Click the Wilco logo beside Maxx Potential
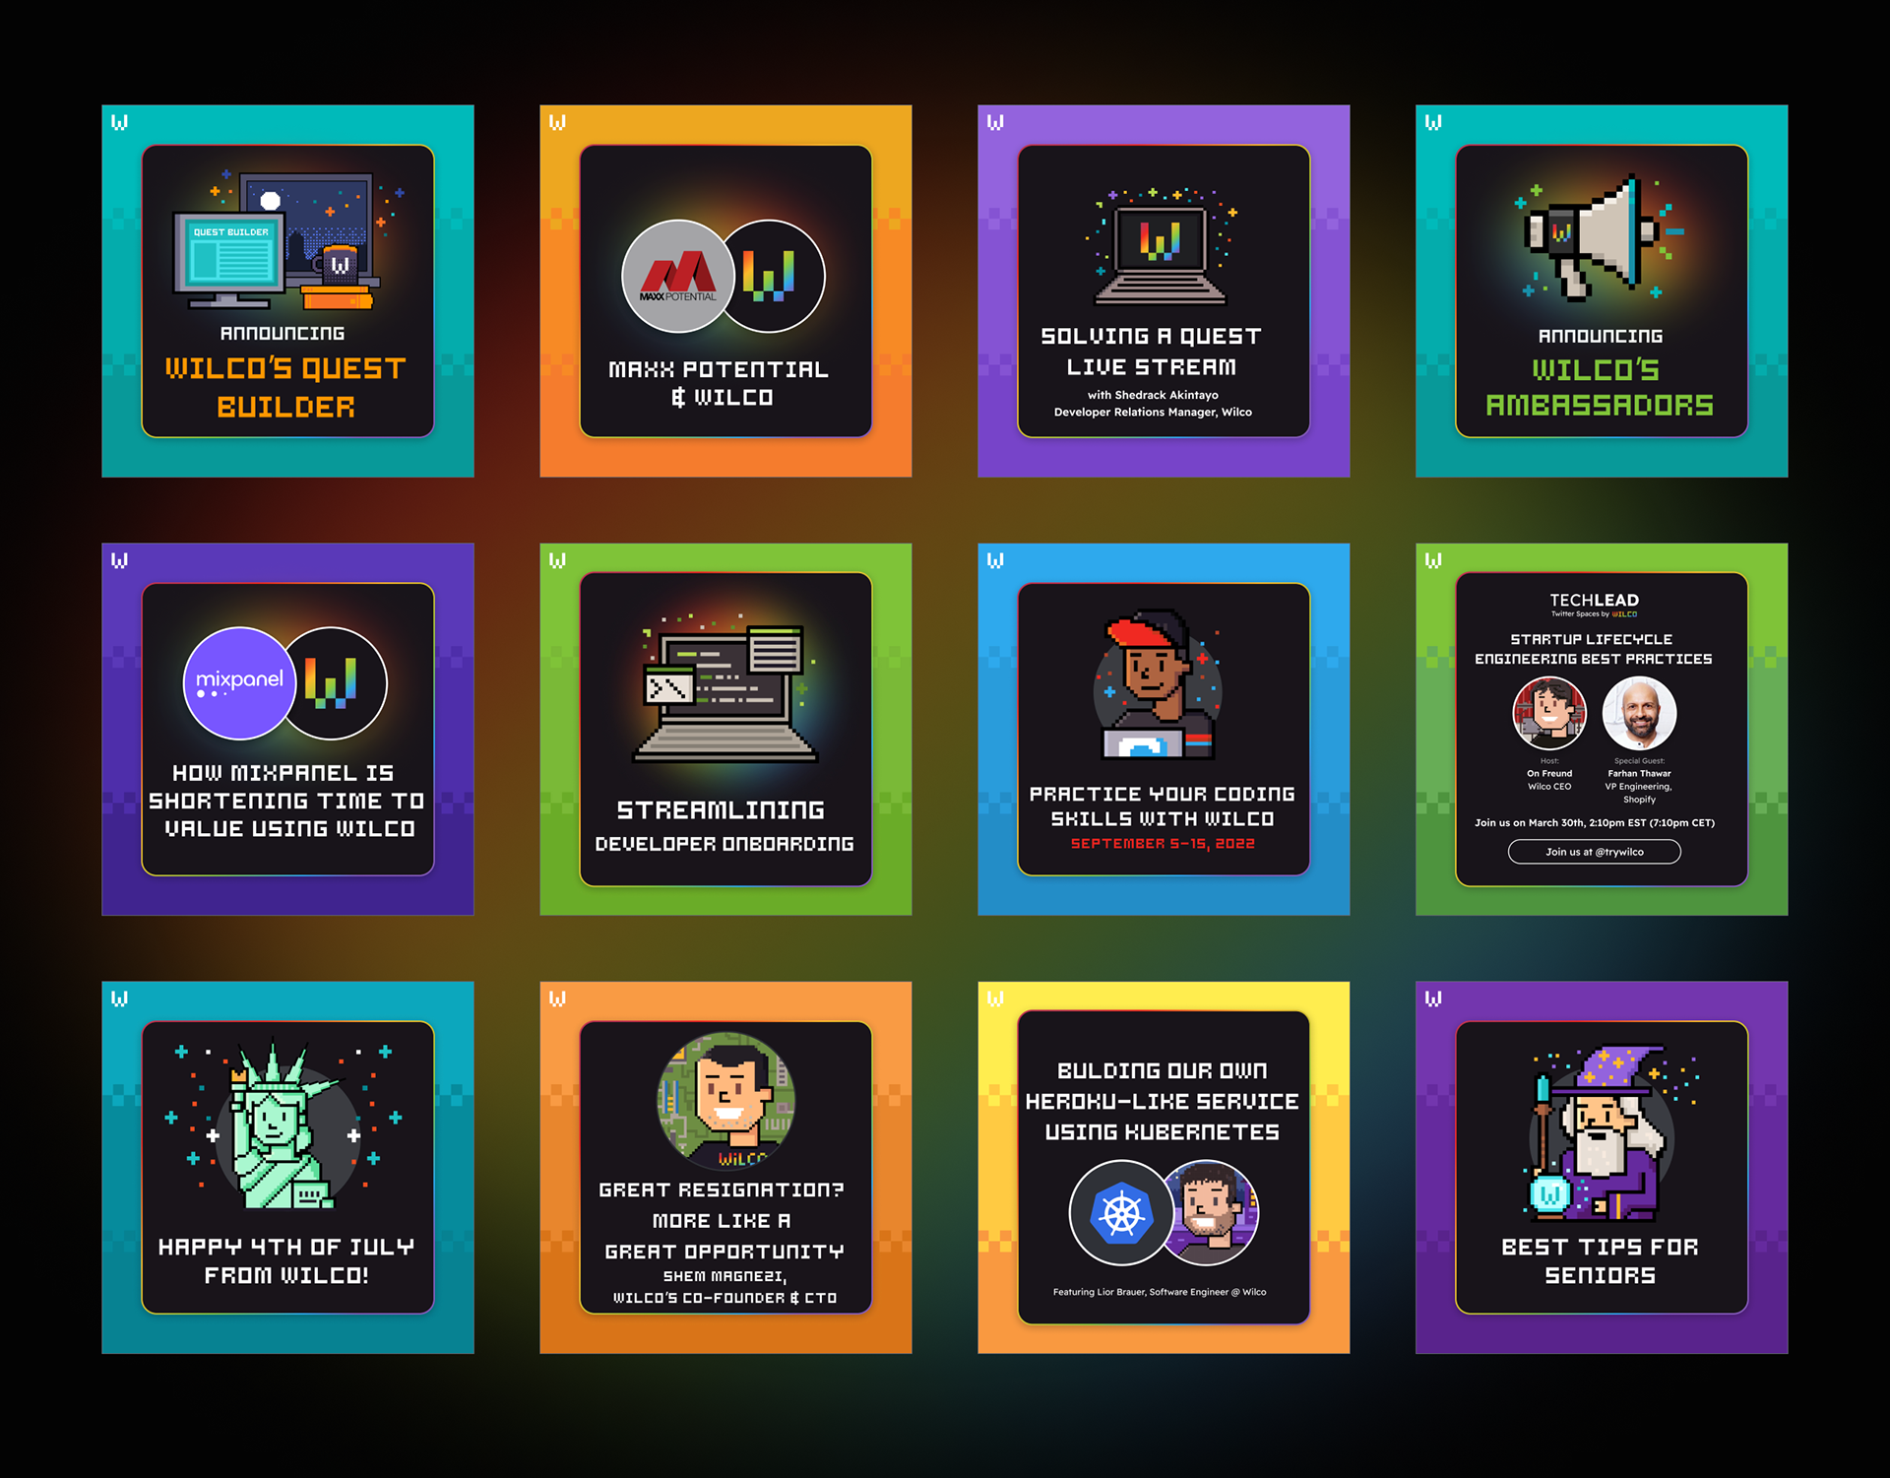Screen dimensions: 1890x1478 point(771,277)
